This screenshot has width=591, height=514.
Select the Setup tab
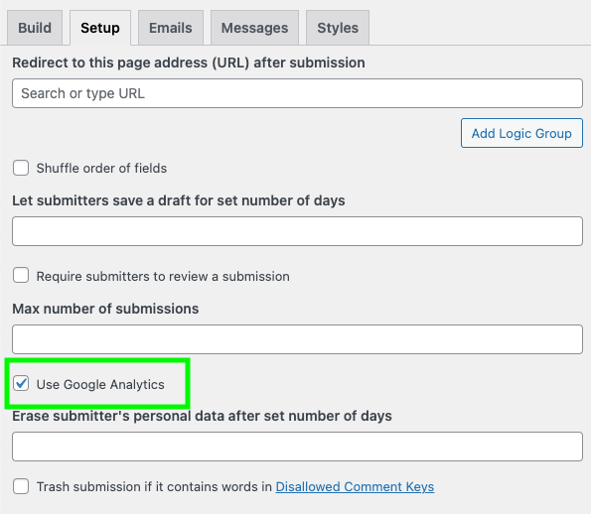(100, 28)
